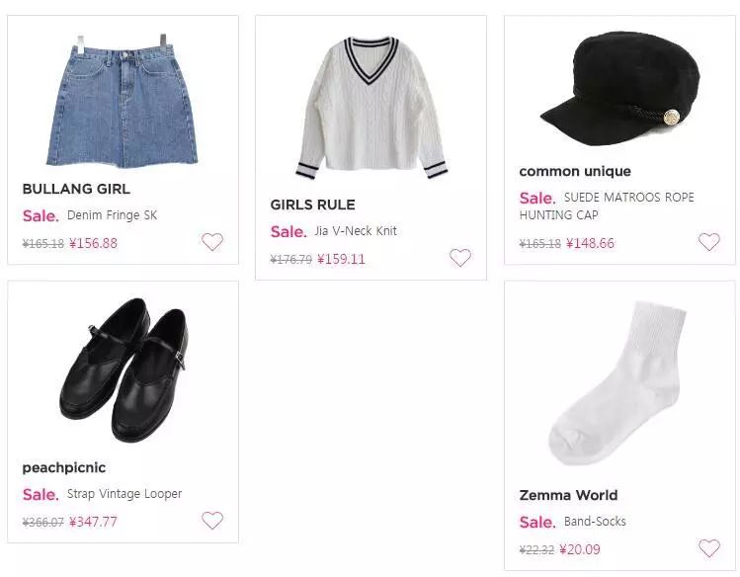
Task: Wishlist the Suede Matroos Rope Hunting Cap
Action: point(709,242)
